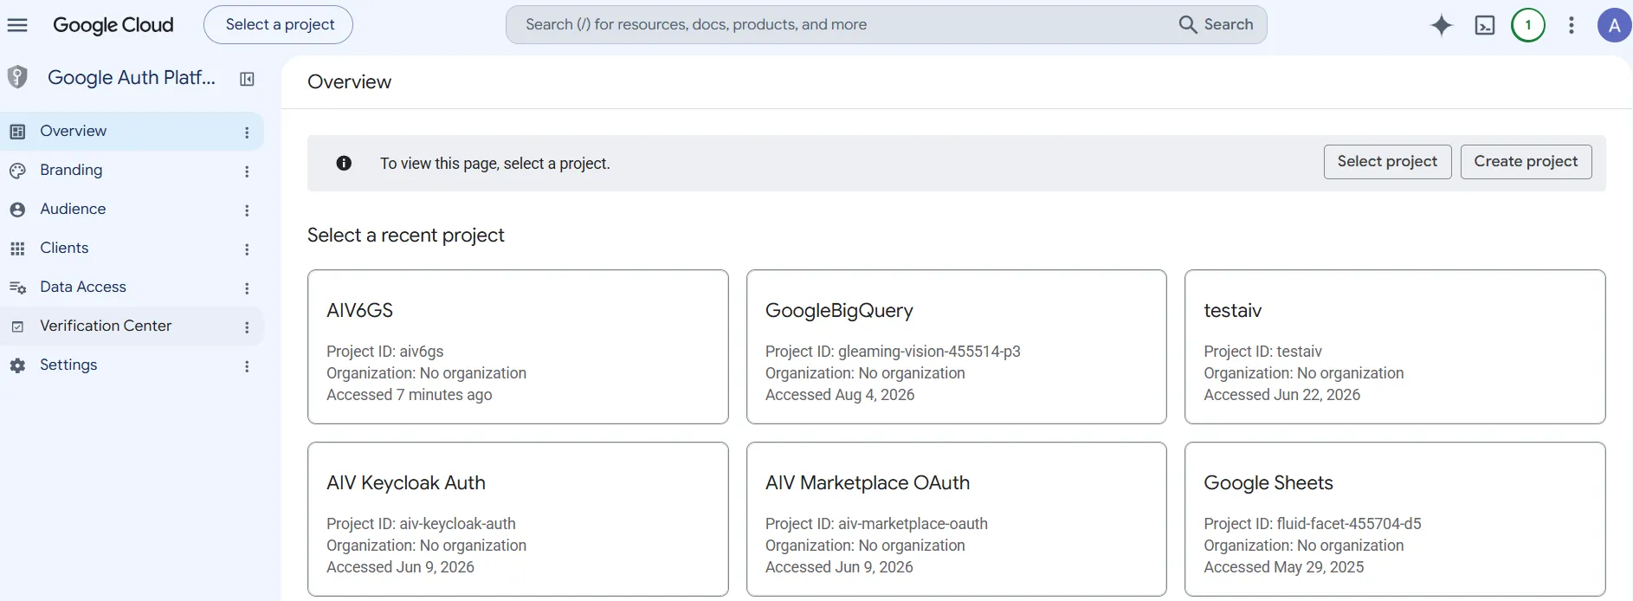The image size is (1633, 601).
Task: Click the Verification Center checkbox icon
Action: (x=17, y=326)
